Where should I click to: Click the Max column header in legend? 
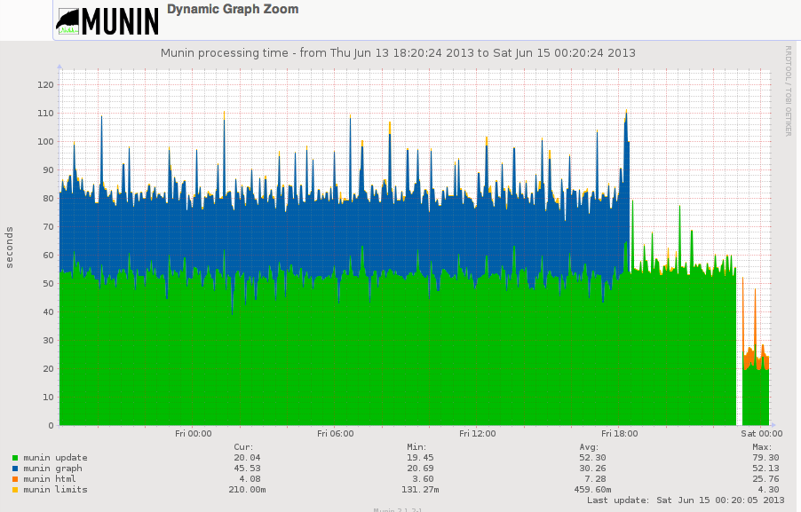click(x=761, y=447)
